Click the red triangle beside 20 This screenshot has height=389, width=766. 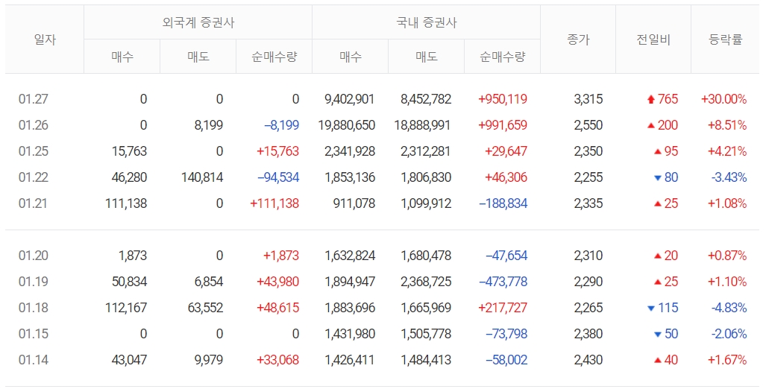tap(658, 256)
